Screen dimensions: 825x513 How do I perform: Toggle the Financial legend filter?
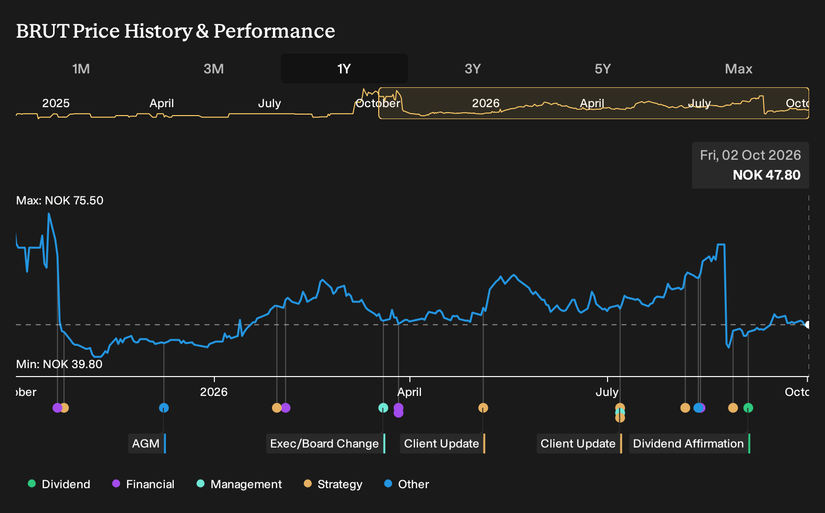[143, 484]
